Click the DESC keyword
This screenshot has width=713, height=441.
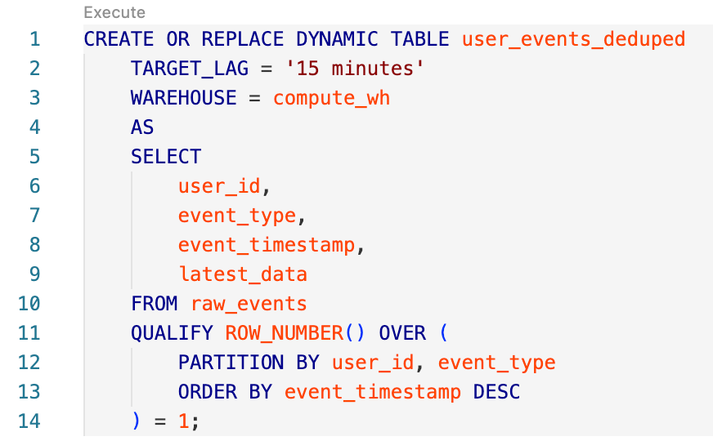click(496, 391)
